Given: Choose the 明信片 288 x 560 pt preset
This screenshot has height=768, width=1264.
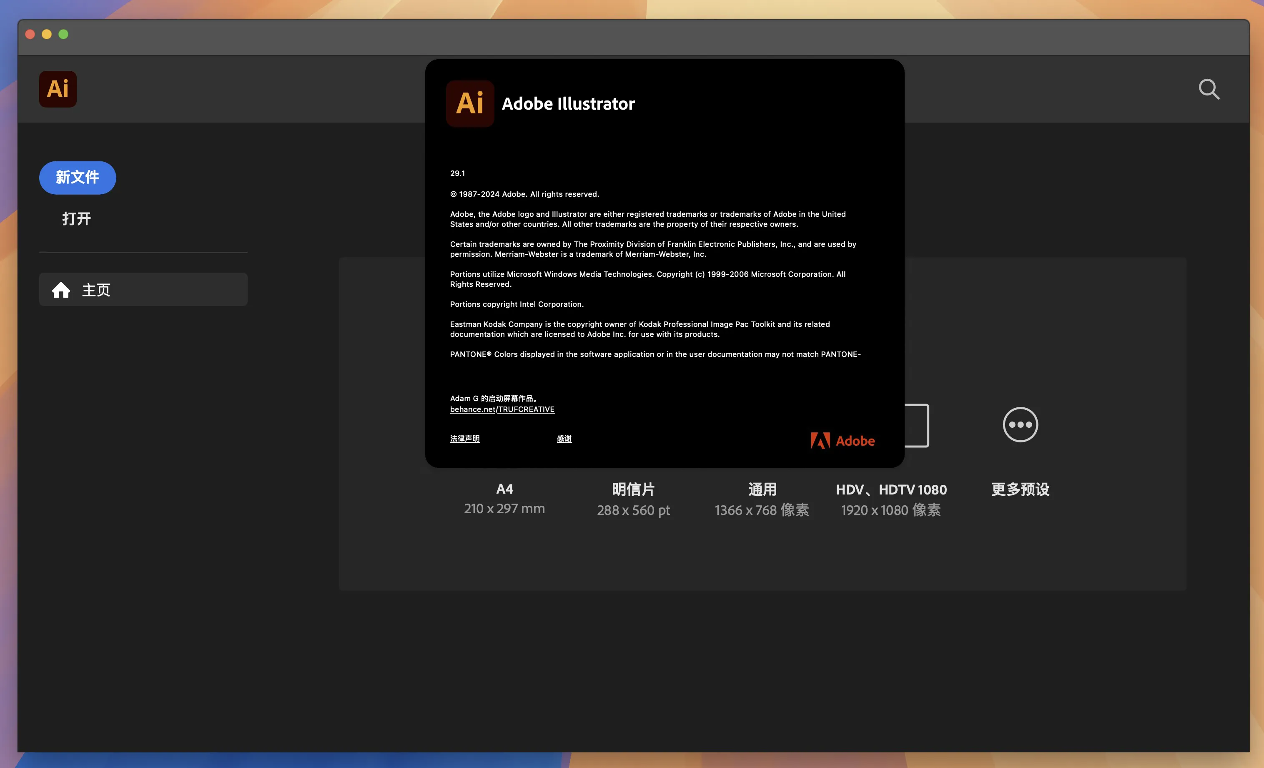Looking at the screenshot, I should (x=633, y=499).
